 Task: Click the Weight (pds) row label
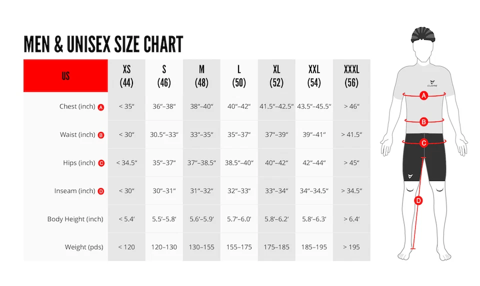[83, 247]
